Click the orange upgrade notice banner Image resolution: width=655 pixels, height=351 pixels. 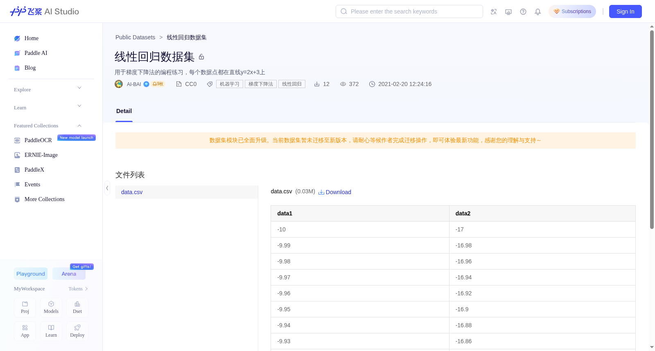(x=375, y=140)
